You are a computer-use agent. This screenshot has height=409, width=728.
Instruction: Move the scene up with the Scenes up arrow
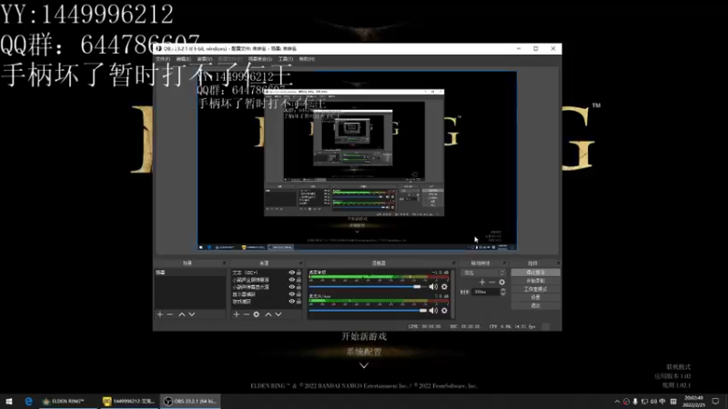pyautogui.click(x=181, y=314)
